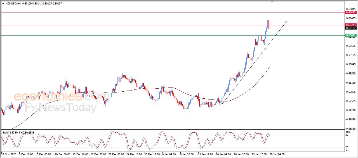Image resolution: width=358 pixels, height=158 pixels.
Task: Click the black 0.60137 current price tag
Action: pyautogui.click(x=350, y=28)
